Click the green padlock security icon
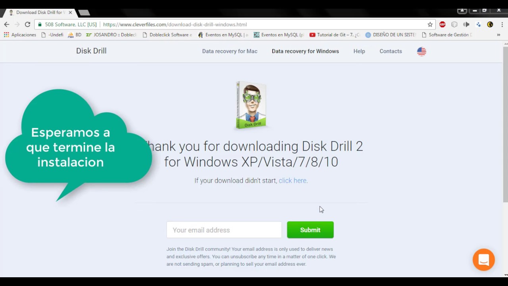Viewport: 508px width, 286px height. click(x=40, y=24)
